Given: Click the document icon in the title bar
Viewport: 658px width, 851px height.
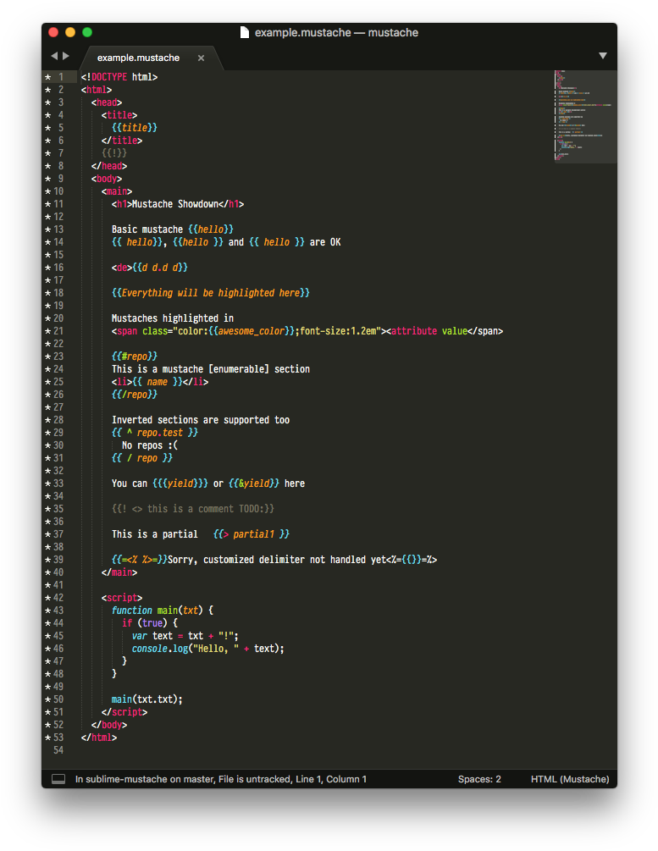Looking at the screenshot, I should tap(244, 31).
